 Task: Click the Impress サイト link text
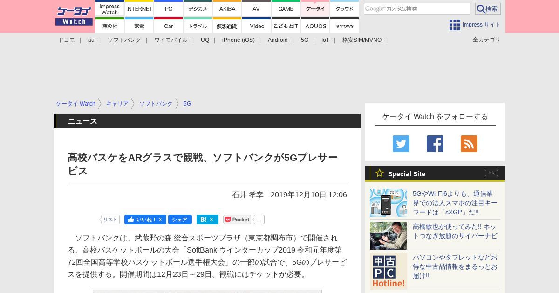pyautogui.click(x=482, y=25)
